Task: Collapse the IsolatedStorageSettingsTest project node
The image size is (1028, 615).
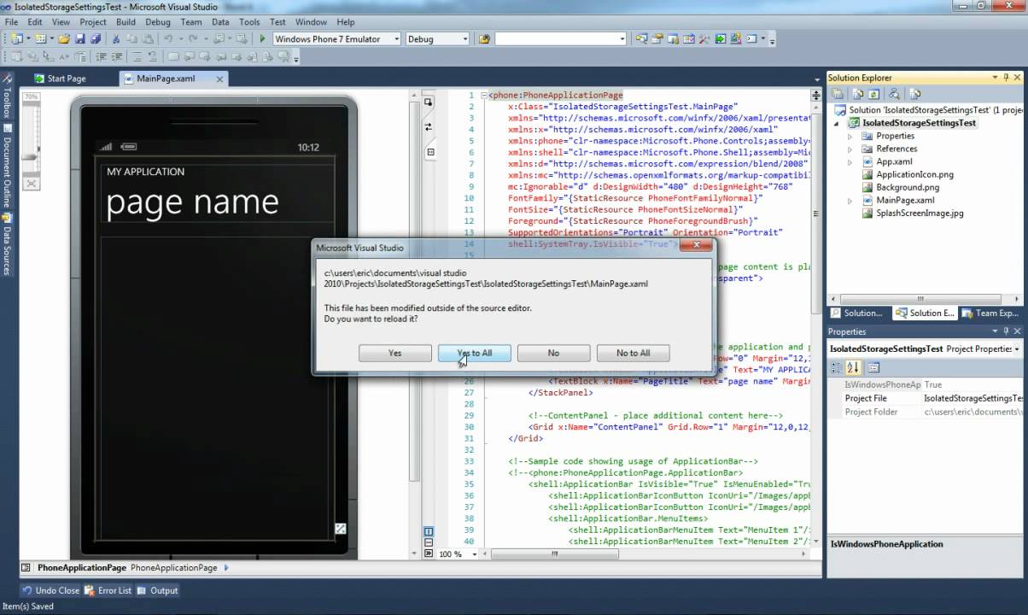Action: point(837,123)
